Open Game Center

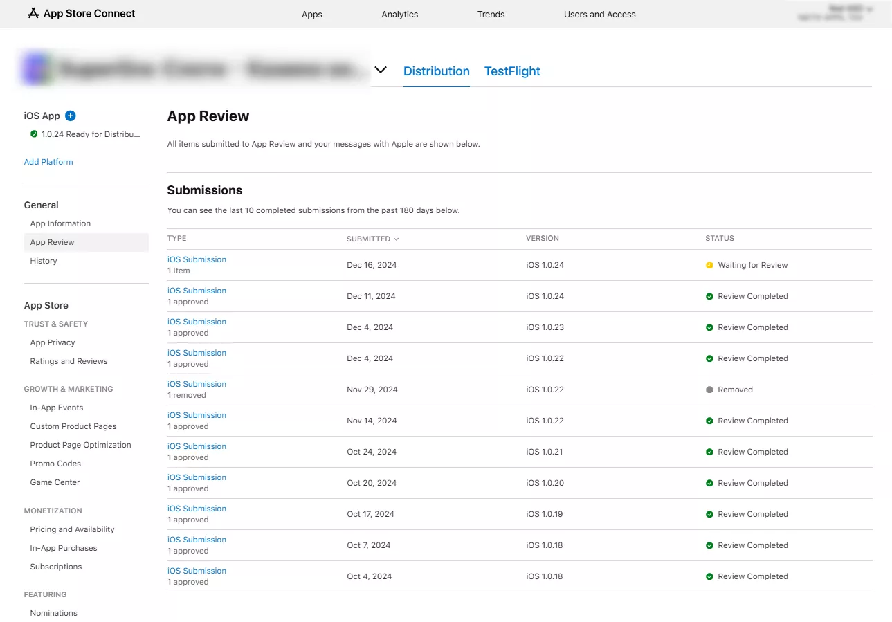pos(55,482)
